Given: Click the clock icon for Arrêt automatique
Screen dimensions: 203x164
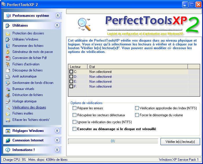Looking at the screenshot, I should pyautogui.click(x=8, y=77).
